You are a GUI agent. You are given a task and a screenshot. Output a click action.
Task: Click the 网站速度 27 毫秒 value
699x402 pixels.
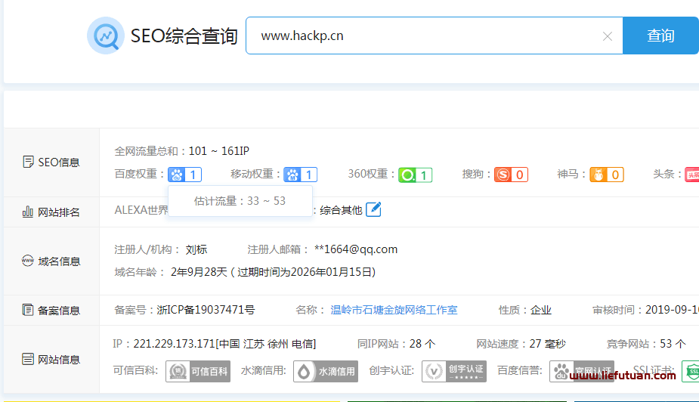pos(547,344)
